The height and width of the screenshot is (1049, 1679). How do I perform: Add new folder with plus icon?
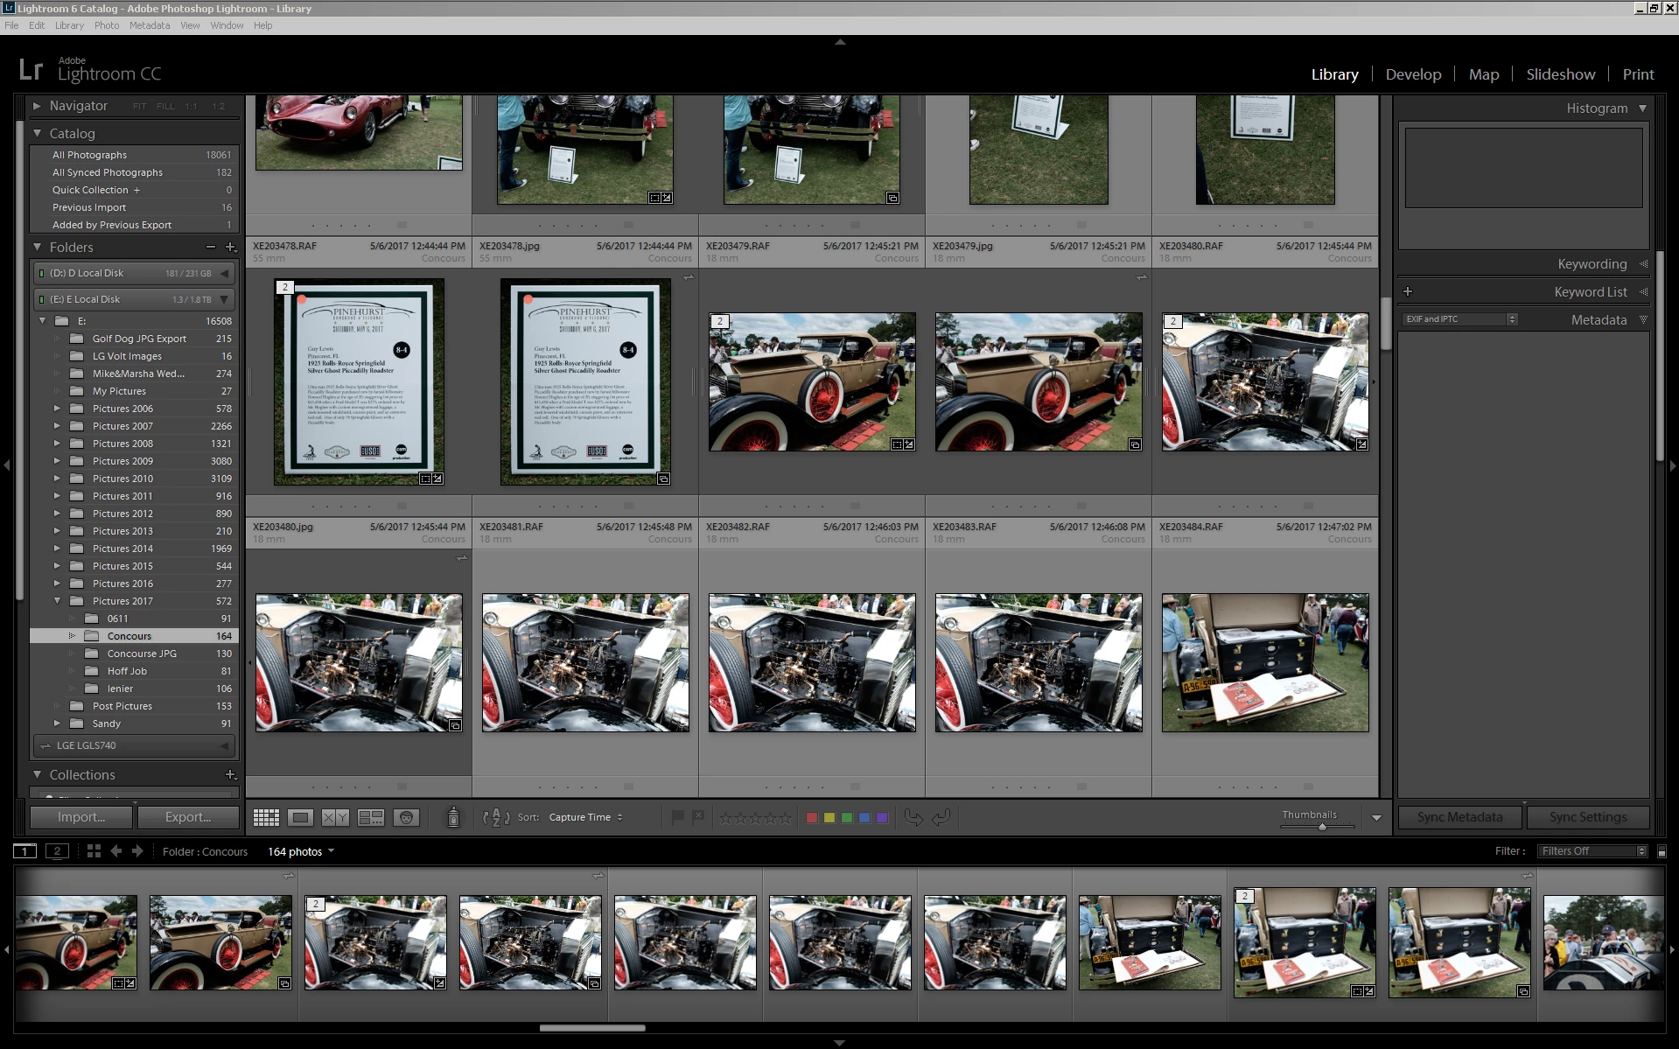[231, 248]
